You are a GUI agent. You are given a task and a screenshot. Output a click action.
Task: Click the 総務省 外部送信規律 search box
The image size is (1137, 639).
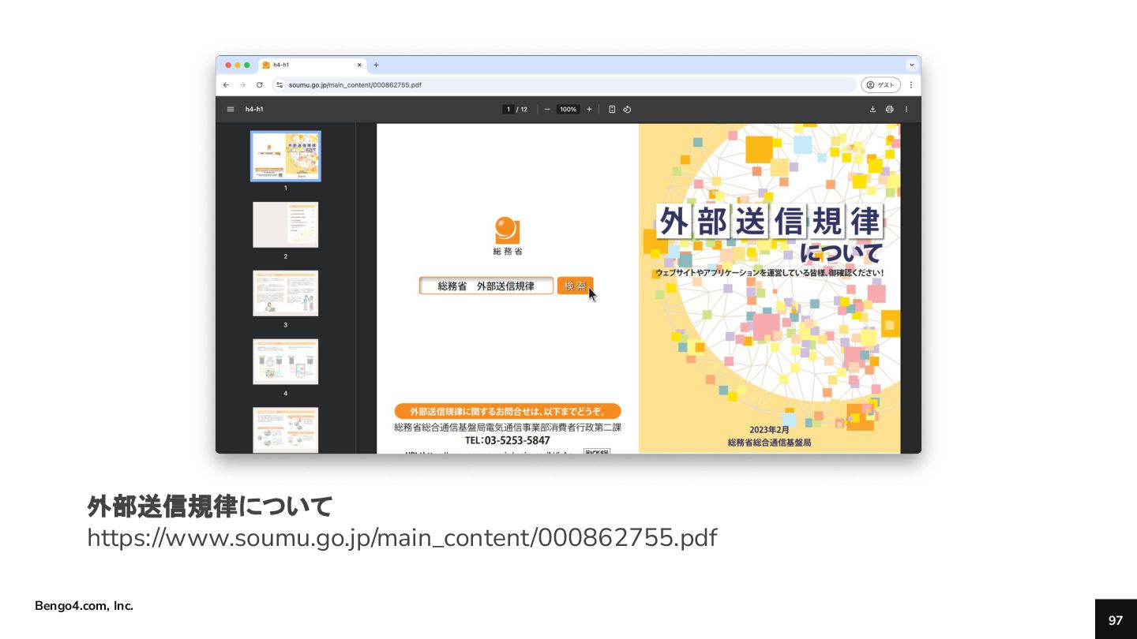pos(486,286)
